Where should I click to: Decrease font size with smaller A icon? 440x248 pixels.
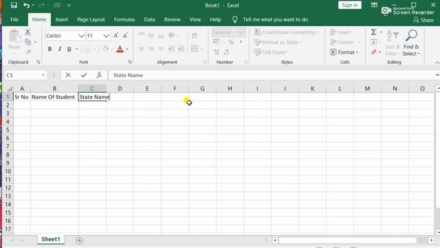pos(125,35)
